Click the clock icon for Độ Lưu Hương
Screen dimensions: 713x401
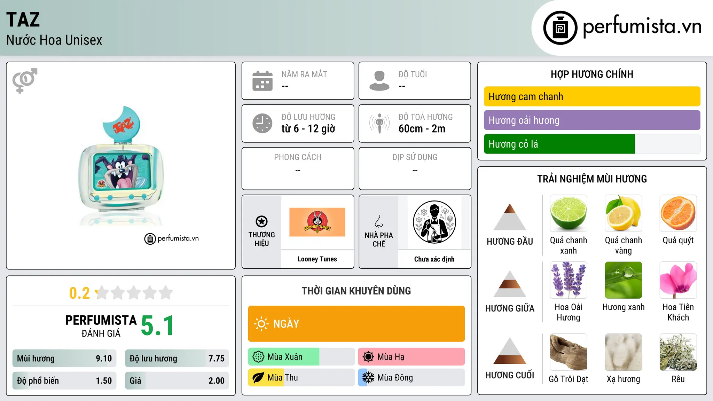[x=263, y=123]
